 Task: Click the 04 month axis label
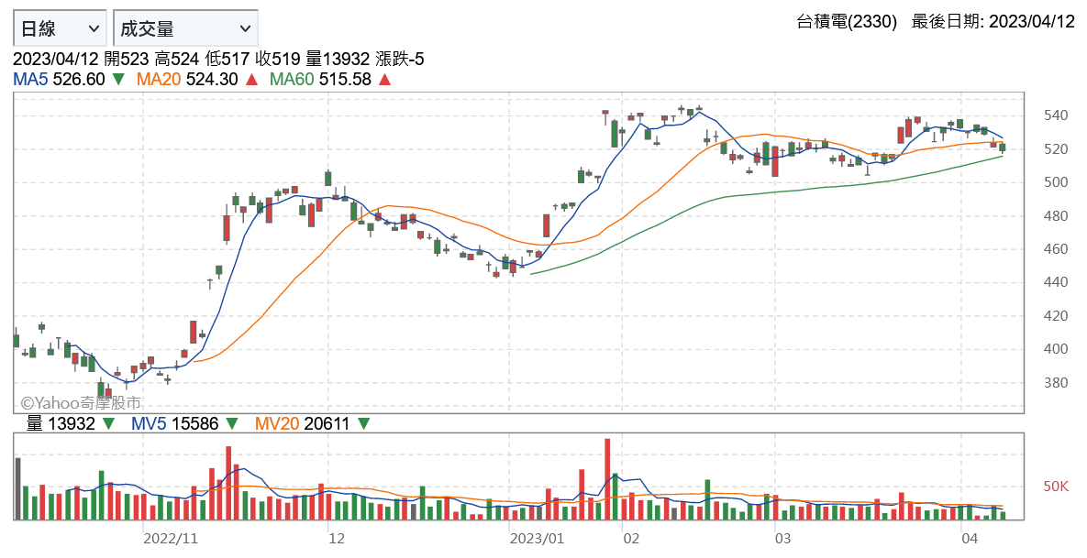point(970,538)
